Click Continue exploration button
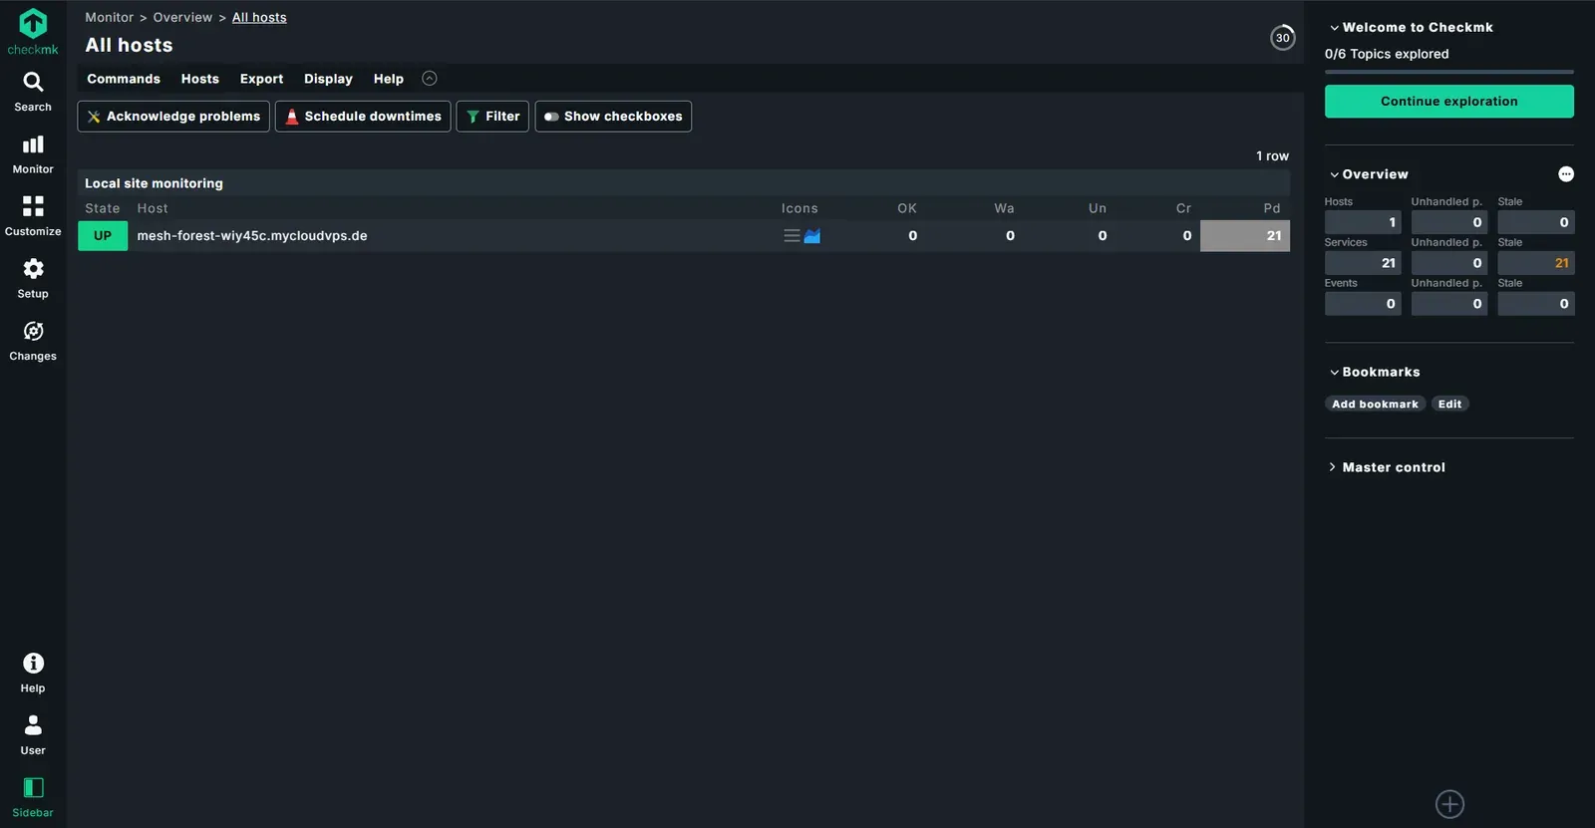1595x828 pixels. tap(1449, 102)
